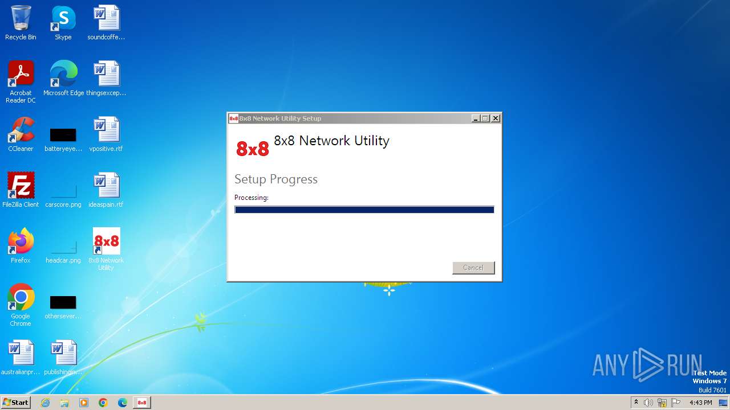The image size is (730, 410).
Task: Open the clock showing 4:43 PM
Action: 700,403
